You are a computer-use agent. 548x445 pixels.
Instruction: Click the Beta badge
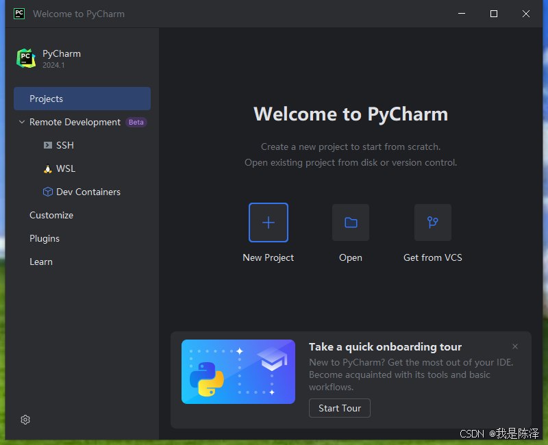tap(136, 123)
